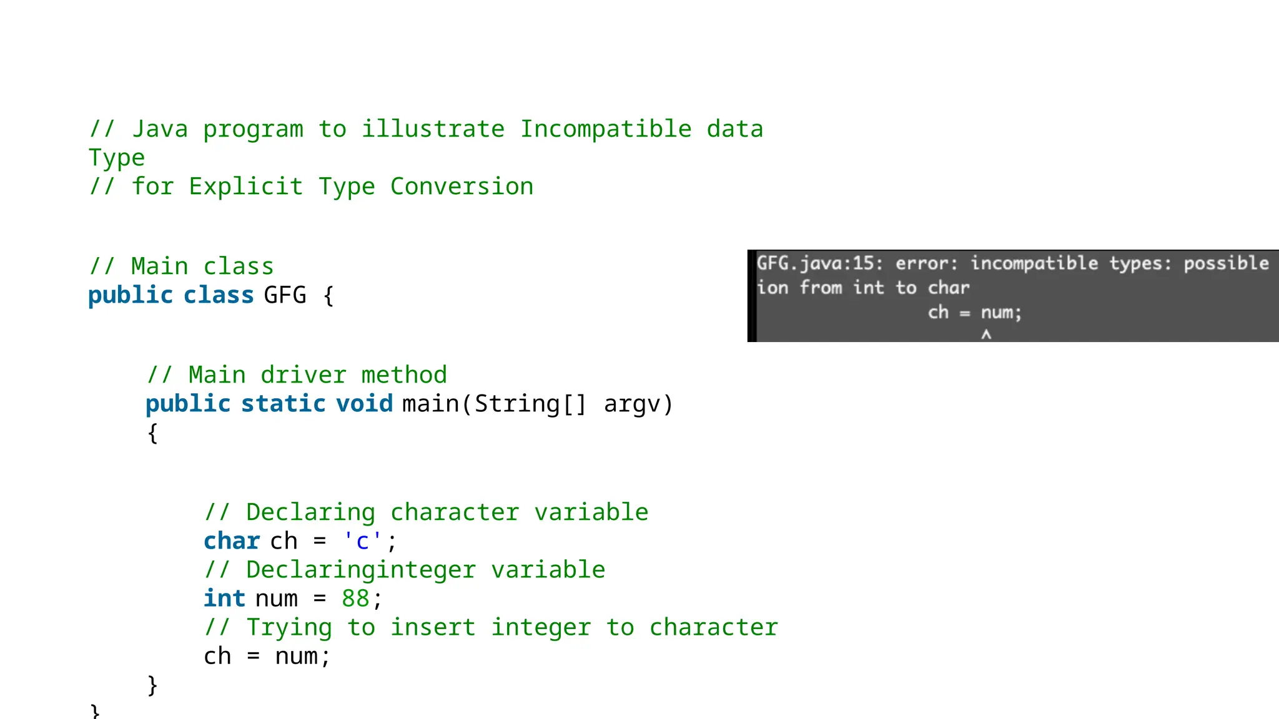Click the 'ch = num;' statement in code
The height and width of the screenshot is (719, 1279).
267,656
